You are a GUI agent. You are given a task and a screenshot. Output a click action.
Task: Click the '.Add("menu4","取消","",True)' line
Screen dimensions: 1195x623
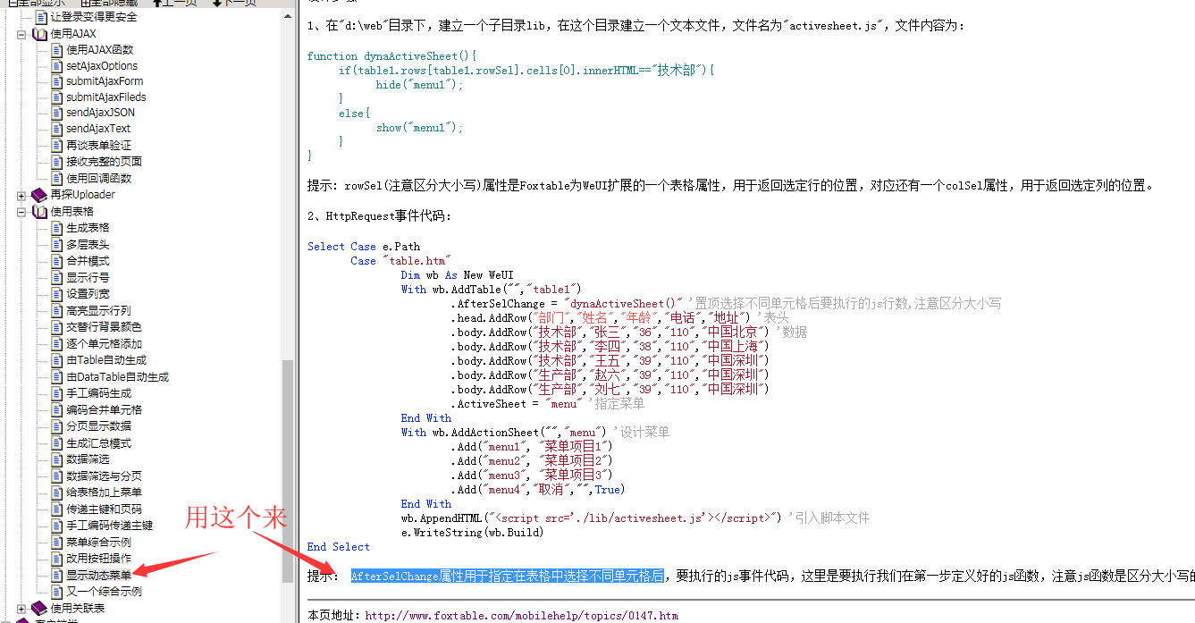[538, 490]
